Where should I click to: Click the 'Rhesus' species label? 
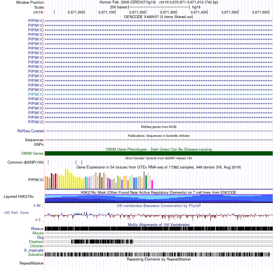pos(37,229)
